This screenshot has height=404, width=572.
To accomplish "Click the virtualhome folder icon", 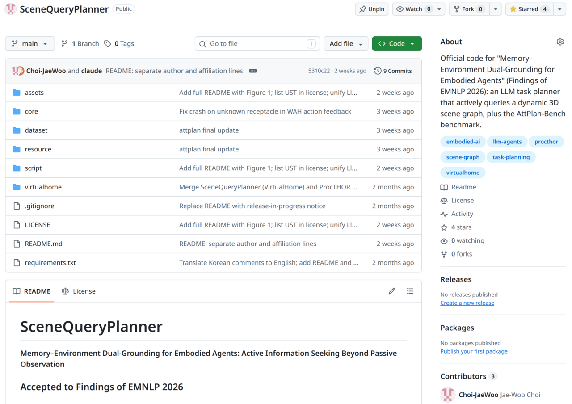I will 17,187.
